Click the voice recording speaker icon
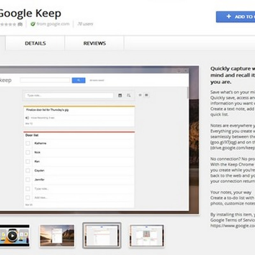This screenshot has width=255, height=255. coord(27,118)
